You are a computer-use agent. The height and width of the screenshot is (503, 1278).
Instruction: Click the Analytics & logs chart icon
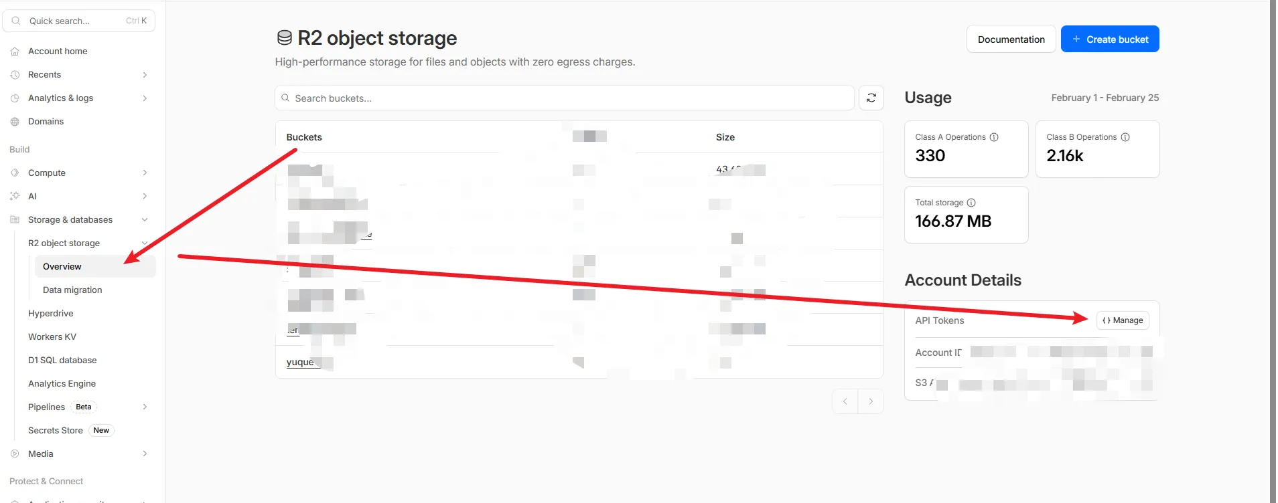tap(15, 98)
